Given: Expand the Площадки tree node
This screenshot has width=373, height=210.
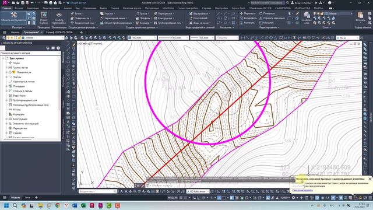Looking at the screenshot, I should pos(6,86).
